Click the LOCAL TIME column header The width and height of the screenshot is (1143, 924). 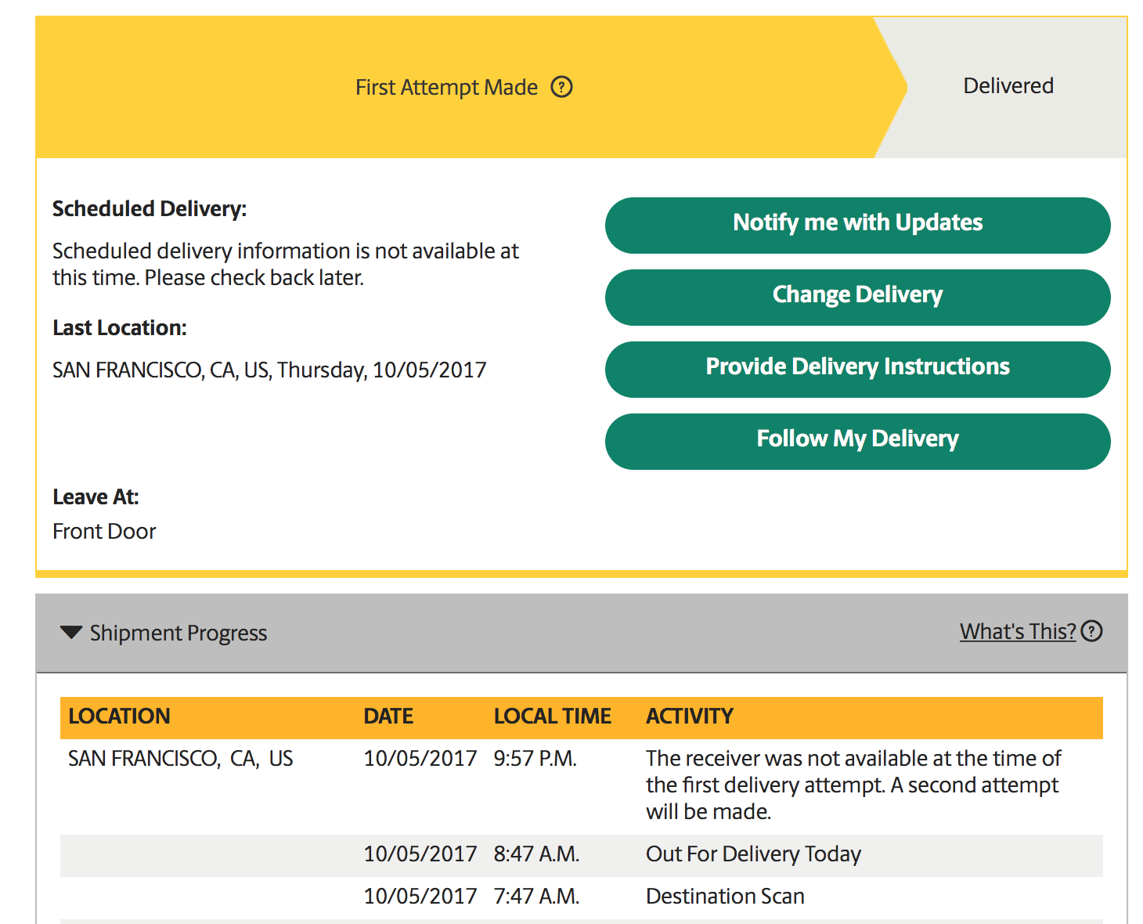[x=552, y=716]
